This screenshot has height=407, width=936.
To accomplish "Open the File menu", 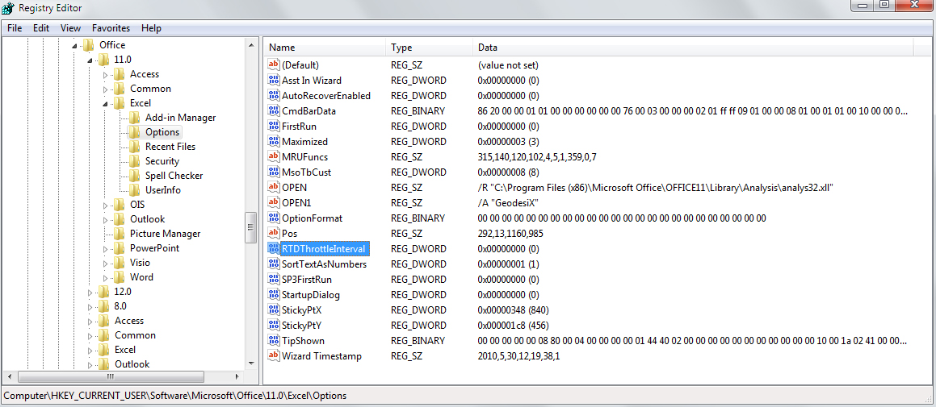I will 15,28.
